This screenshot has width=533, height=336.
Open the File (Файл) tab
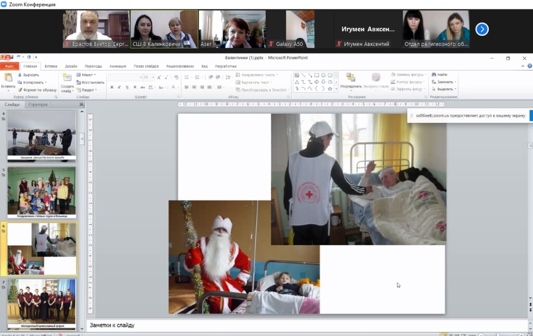9,66
